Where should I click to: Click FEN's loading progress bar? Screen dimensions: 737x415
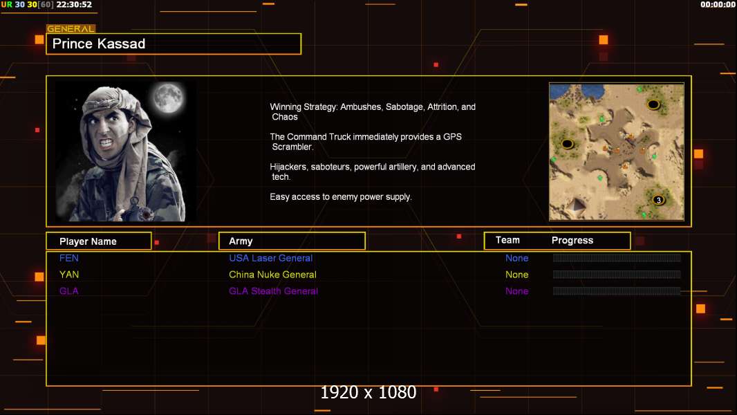(617, 258)
